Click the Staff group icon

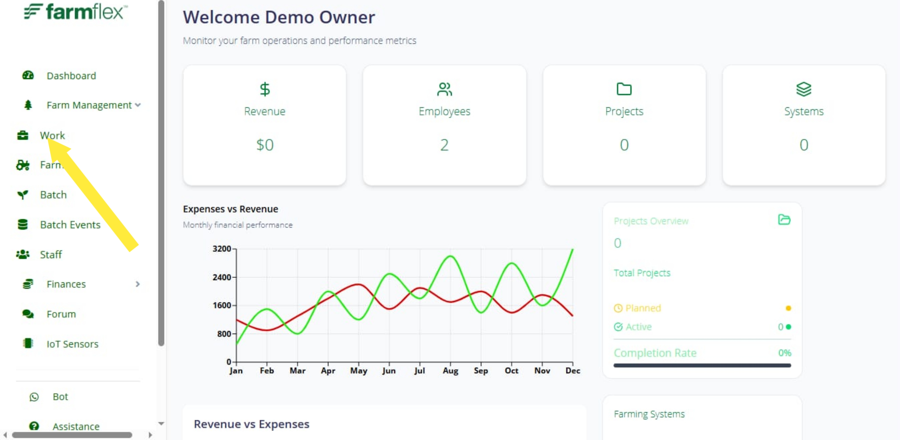tap(23, 254)
